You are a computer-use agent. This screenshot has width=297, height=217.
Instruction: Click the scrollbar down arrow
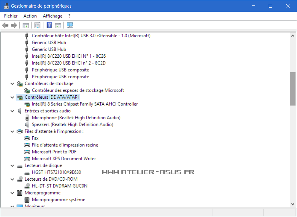pyautogui.click(x=293, y=204)
